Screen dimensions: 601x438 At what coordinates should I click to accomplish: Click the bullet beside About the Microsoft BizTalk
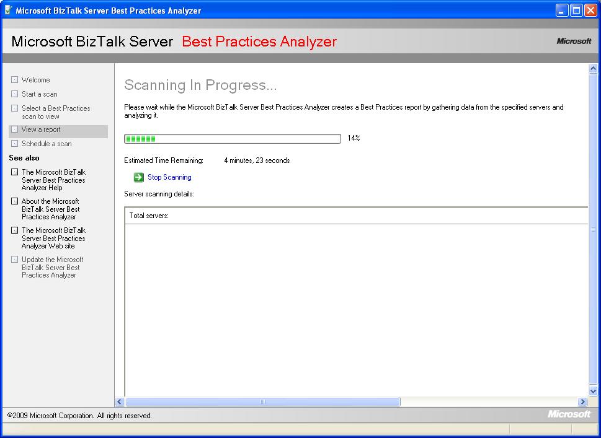pyautogui.click(x=14, y=201)
